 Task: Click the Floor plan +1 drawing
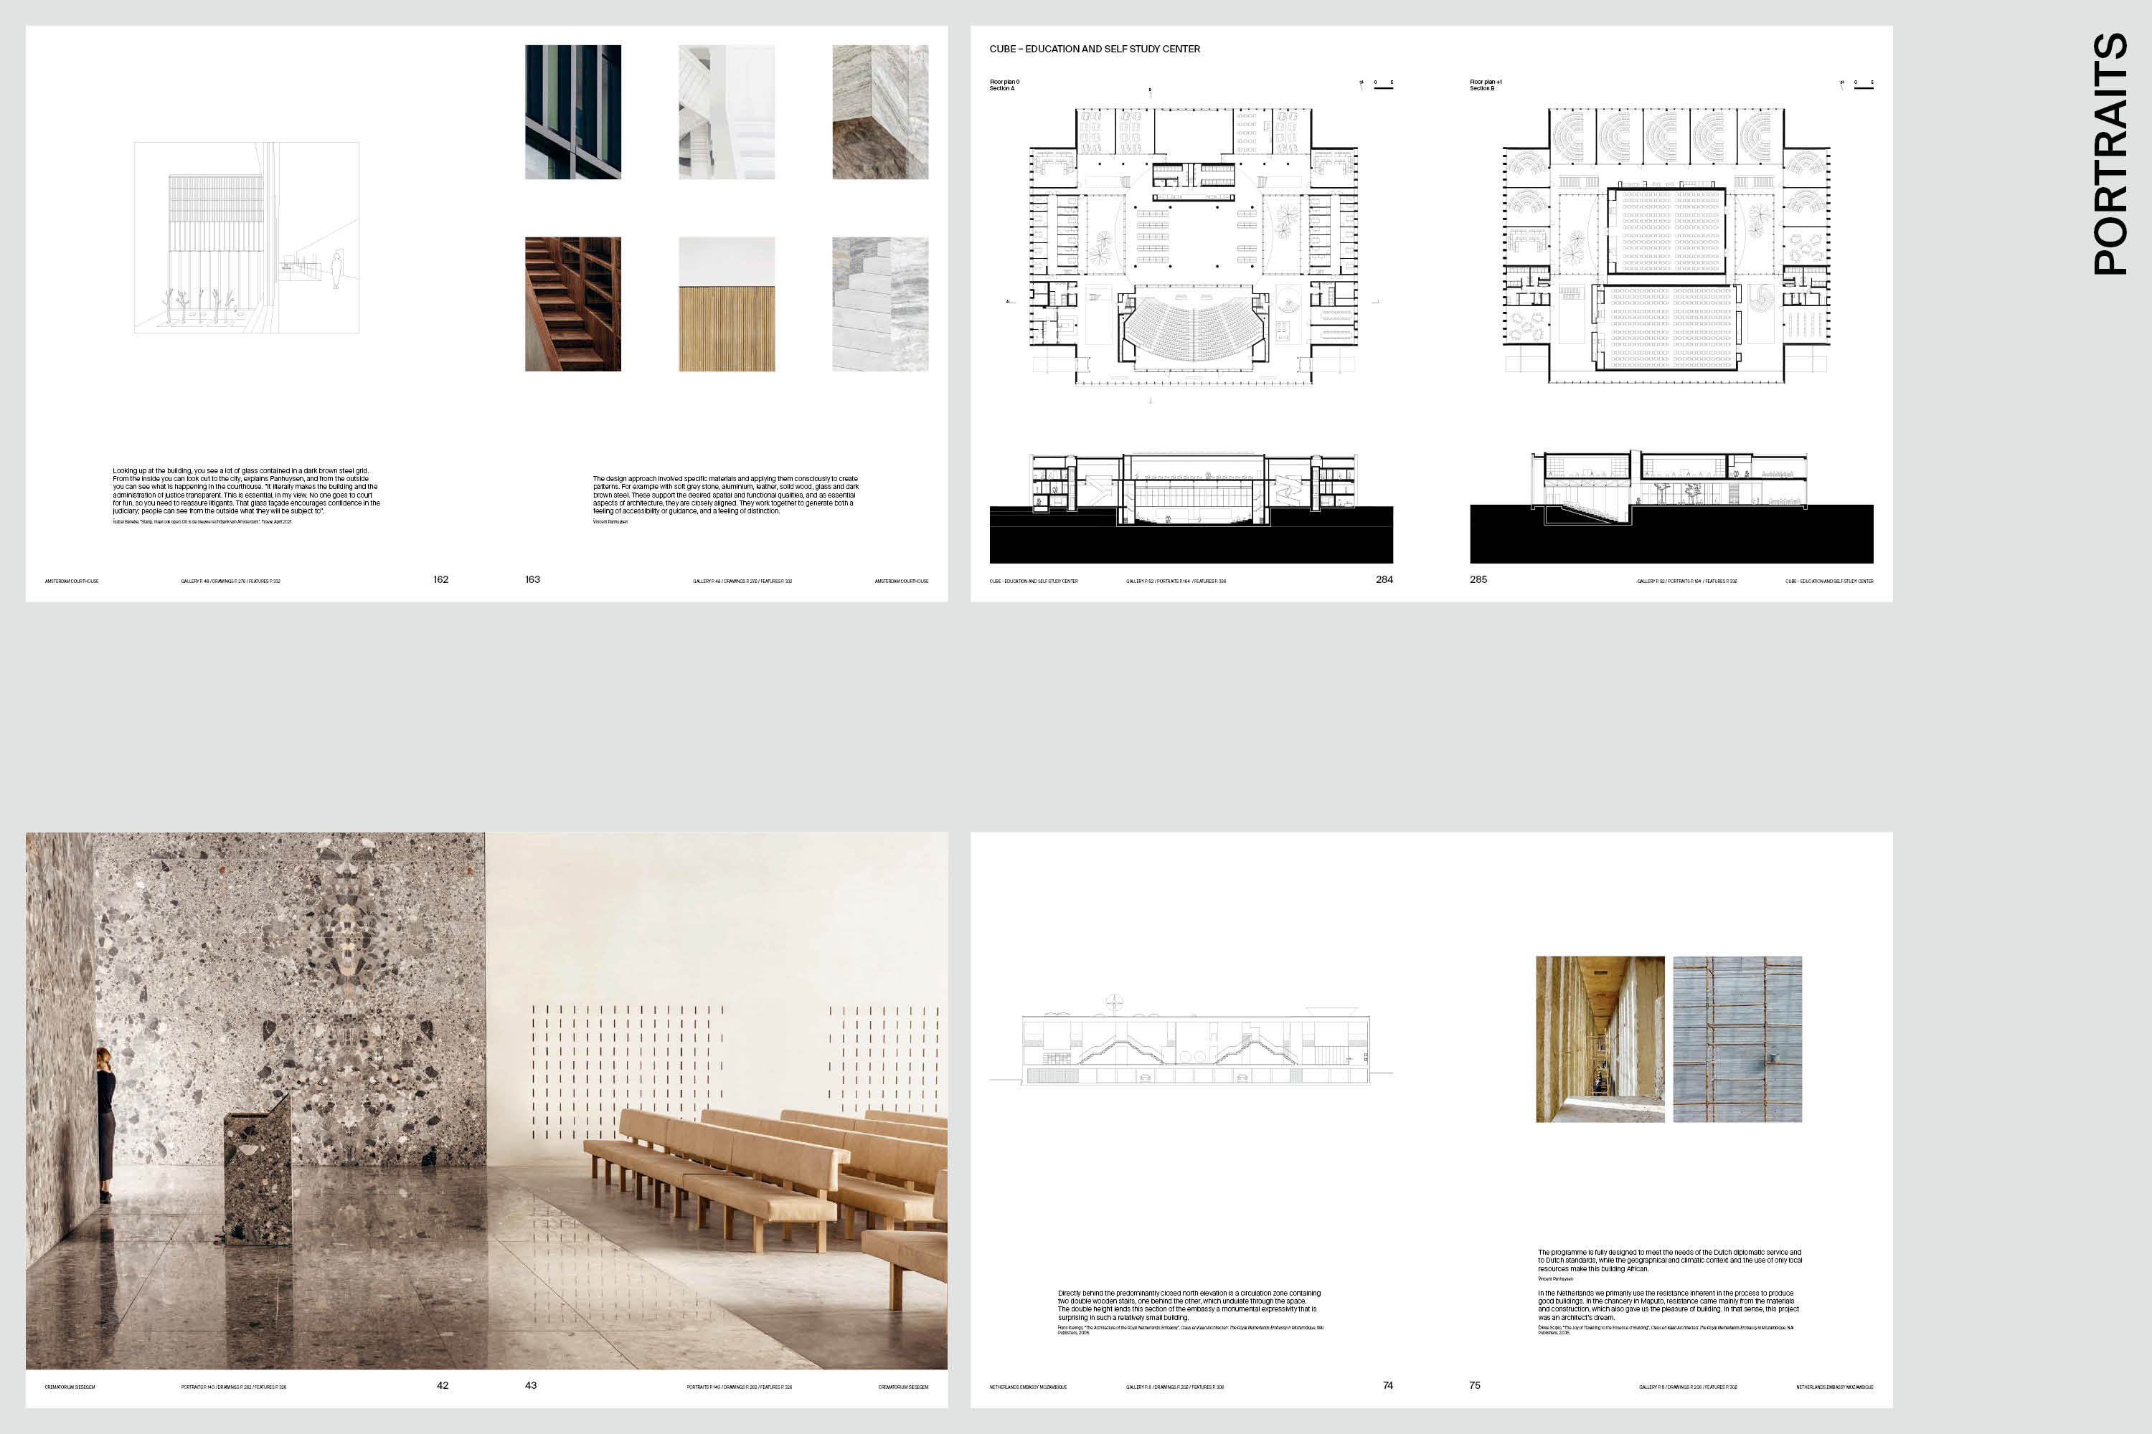1666,245
